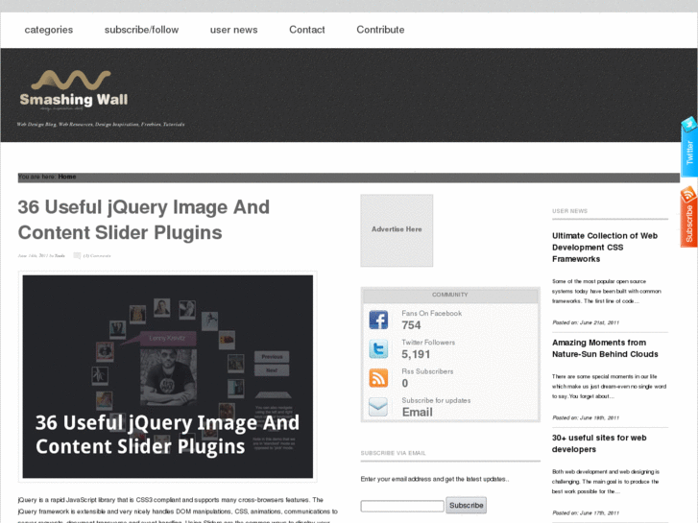
Task: Focus the email address input field
Action: pos(402,506)
